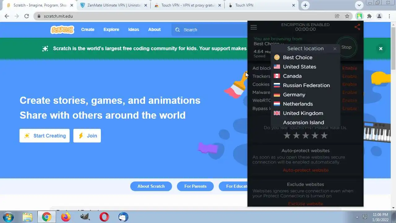
Task: Rate Touch VPN with the fifth star
Action: [324, 135]
